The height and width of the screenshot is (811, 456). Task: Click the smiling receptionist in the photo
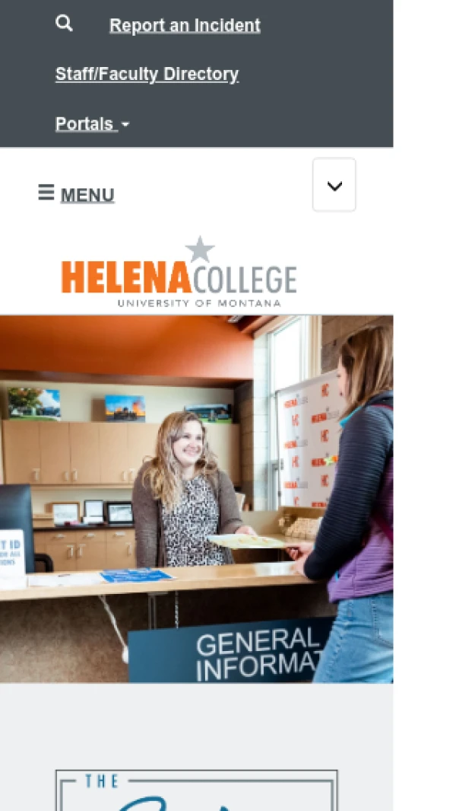coord(188,490)
